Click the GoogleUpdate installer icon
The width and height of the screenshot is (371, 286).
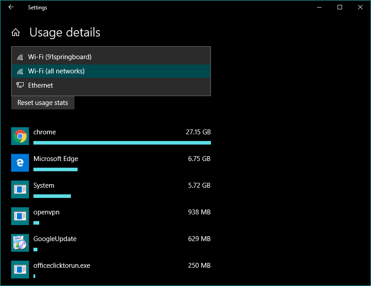[x=20, y=243]
